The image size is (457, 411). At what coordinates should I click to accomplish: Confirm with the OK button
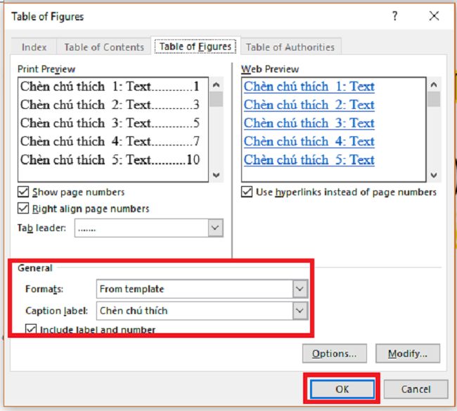(342, 389)
